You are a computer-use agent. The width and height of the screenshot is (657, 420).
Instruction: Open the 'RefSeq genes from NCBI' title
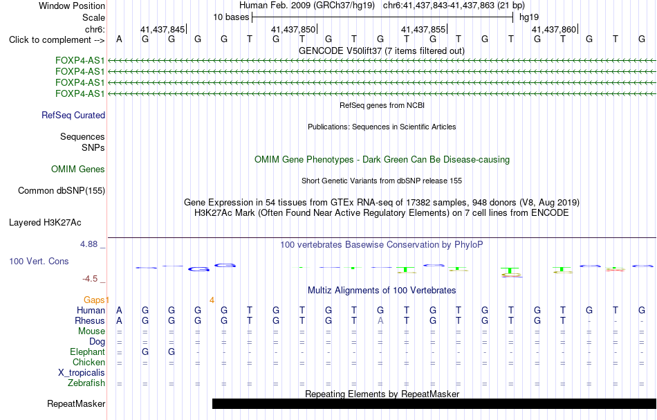tap(382, 105)
